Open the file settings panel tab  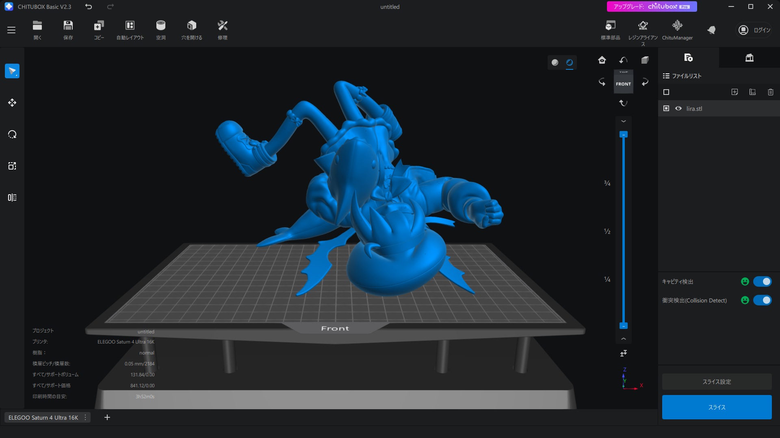click(x=689, y=58)
